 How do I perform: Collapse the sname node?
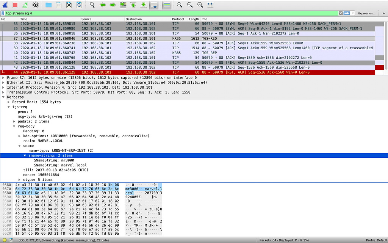click(x=19, y=146)
